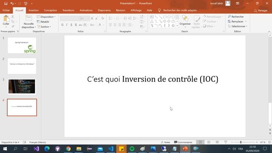Image resolution: width=272 pixels, height=153 pixels.
Task: Open Google Chrome from the taskbar
Action: (x=68, y=149)
